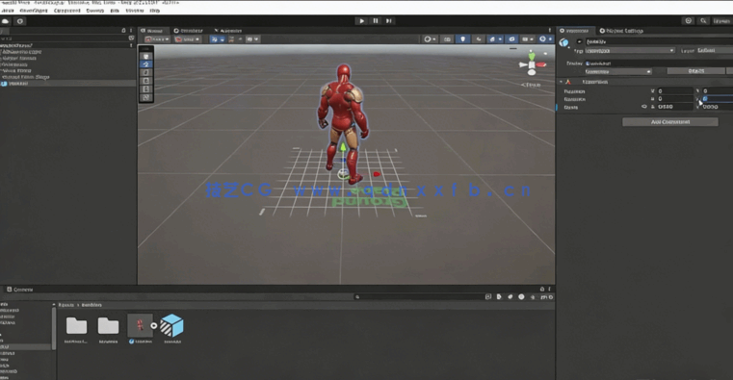Open the Project panel's three-dot menu
733x380 pixels.
tap(550, 289)
